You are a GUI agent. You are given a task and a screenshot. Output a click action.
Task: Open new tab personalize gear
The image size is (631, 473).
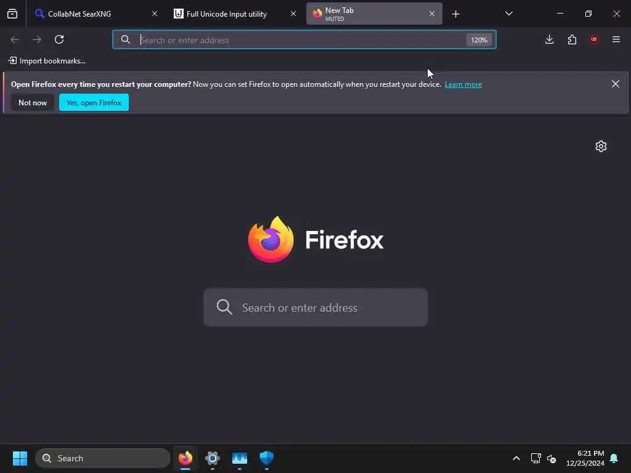(x=601, y=146)
